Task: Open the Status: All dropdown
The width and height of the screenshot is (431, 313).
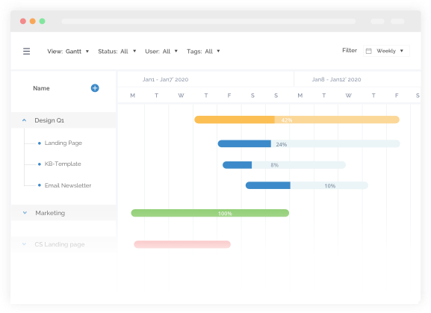Action: point(117,52)
